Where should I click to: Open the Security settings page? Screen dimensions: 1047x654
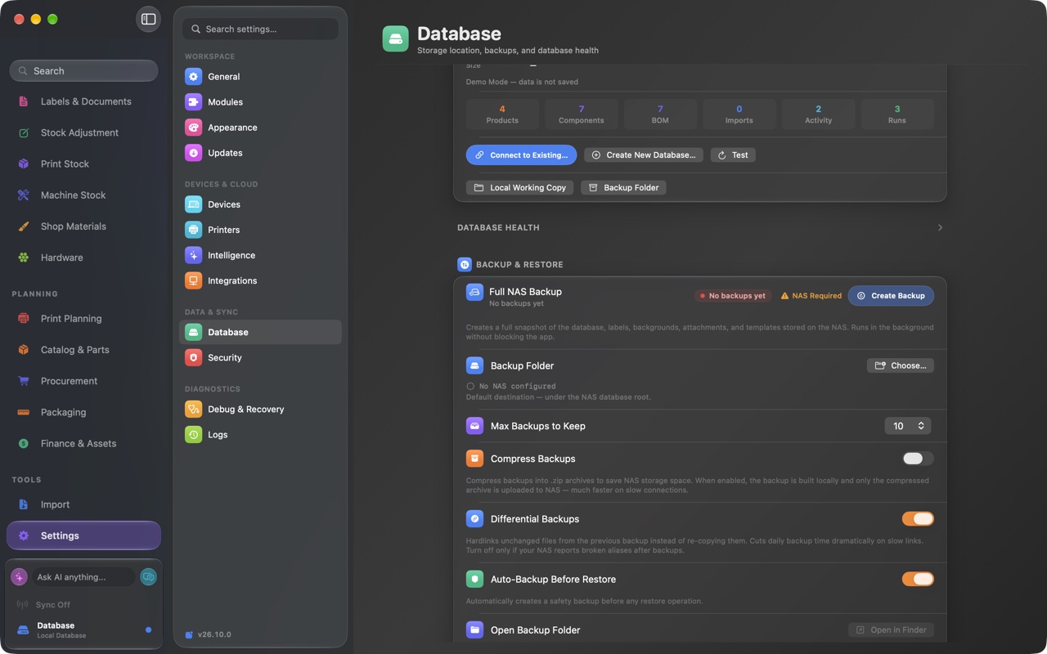pyautogui.click(x=260, y=357)
